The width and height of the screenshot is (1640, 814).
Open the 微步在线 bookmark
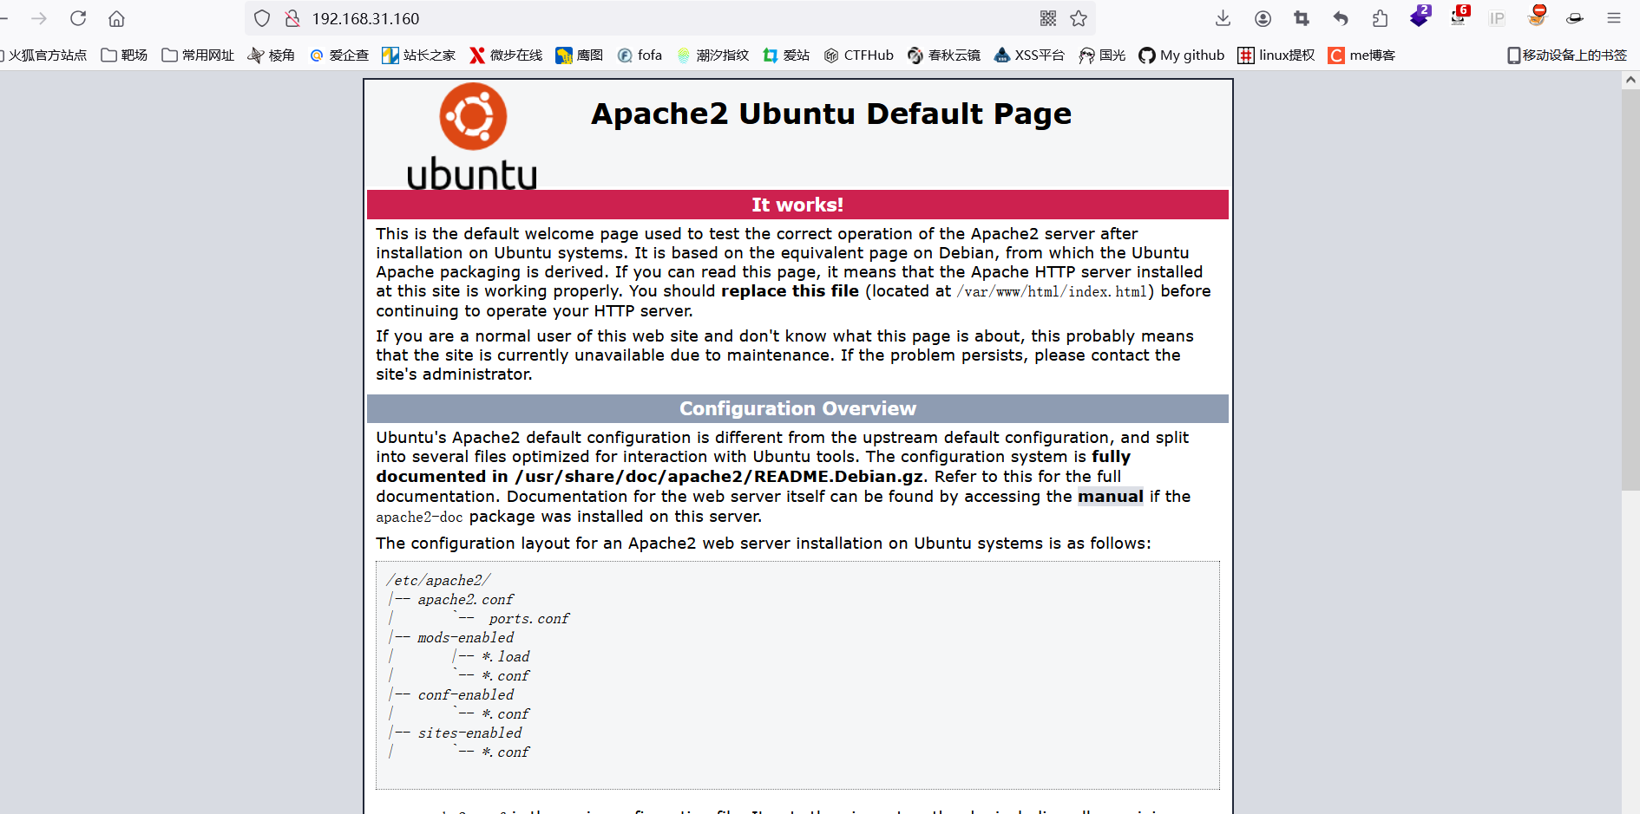(506, 55)
